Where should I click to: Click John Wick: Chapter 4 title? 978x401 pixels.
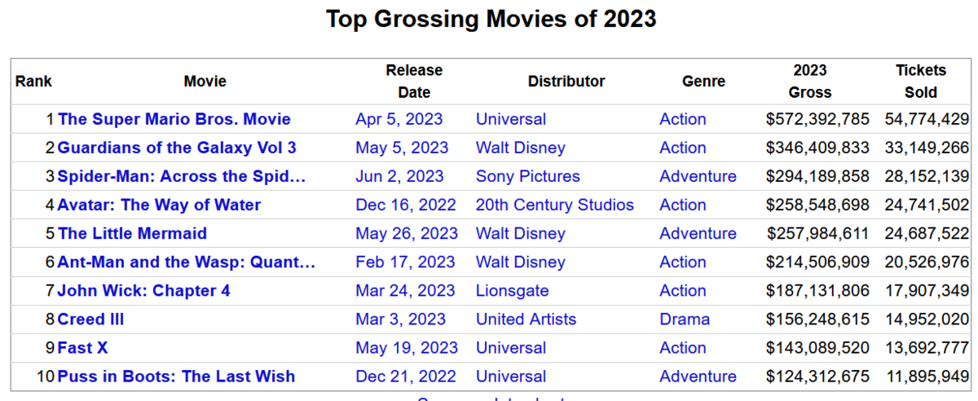(x=143, y=290)
